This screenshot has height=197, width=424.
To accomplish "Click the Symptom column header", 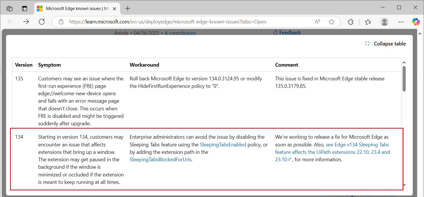I will pos(49,65).
